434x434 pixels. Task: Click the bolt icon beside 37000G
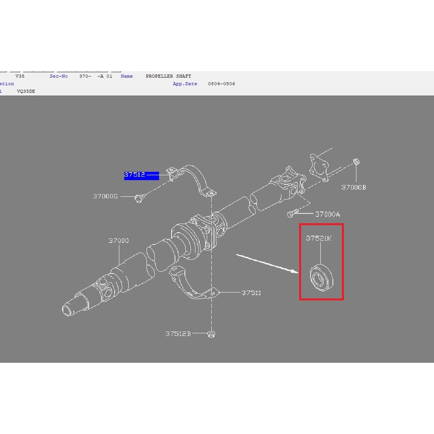pyautogui.click(x=138, y=198)
